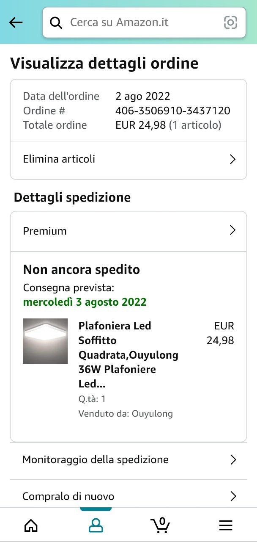
Task: Tap the Venduto da: Ouyulong seller text
Action: coord(126,414)
